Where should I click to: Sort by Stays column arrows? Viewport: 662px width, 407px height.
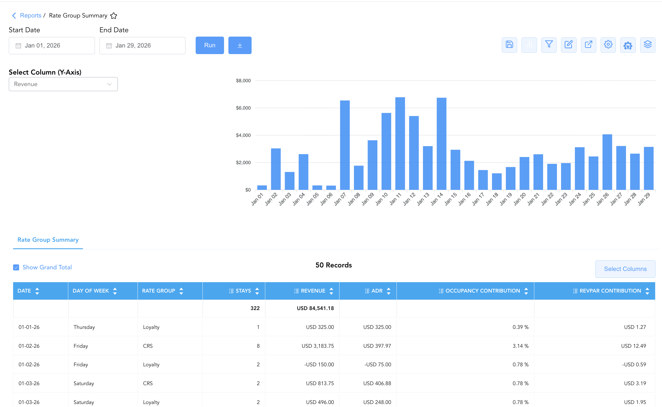click(257, 291)
